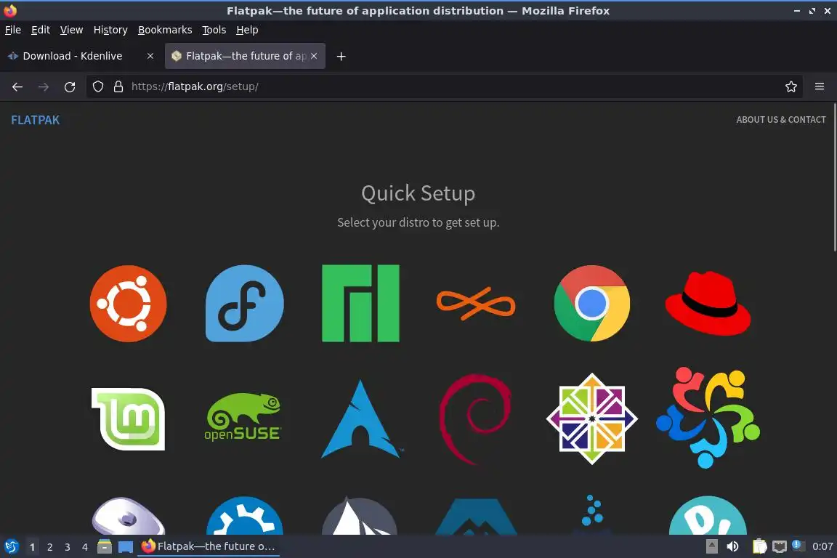Open the openSUSE chameleon logo

click(x=243, y=417)
